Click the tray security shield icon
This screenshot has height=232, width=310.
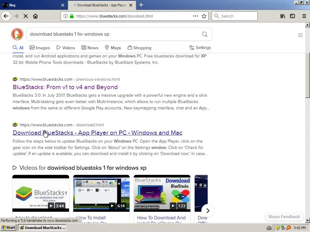(277, 228)
